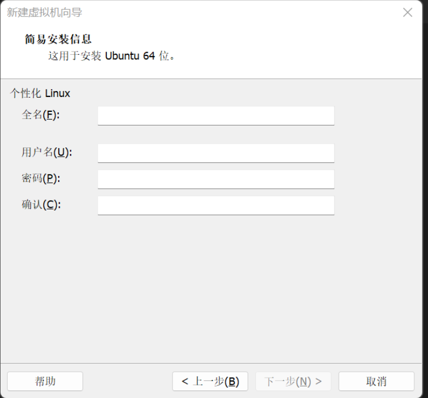Focus the 用户名 input box
This screenshot has width=428, height=398.
click(x=216, y=153)
